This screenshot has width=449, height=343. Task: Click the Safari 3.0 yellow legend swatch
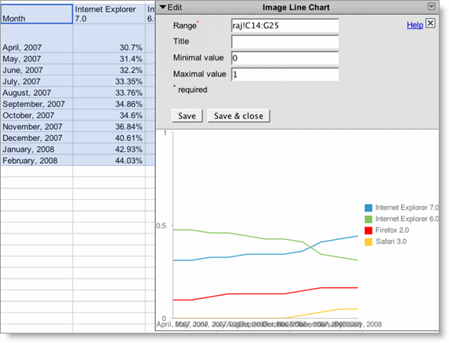(368, 242)
